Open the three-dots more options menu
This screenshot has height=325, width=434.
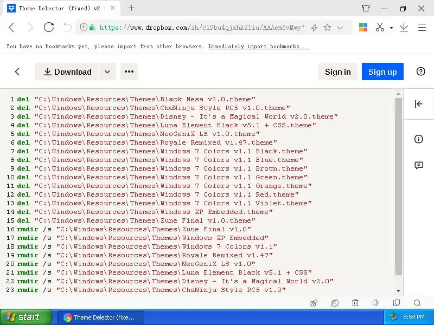129,71
